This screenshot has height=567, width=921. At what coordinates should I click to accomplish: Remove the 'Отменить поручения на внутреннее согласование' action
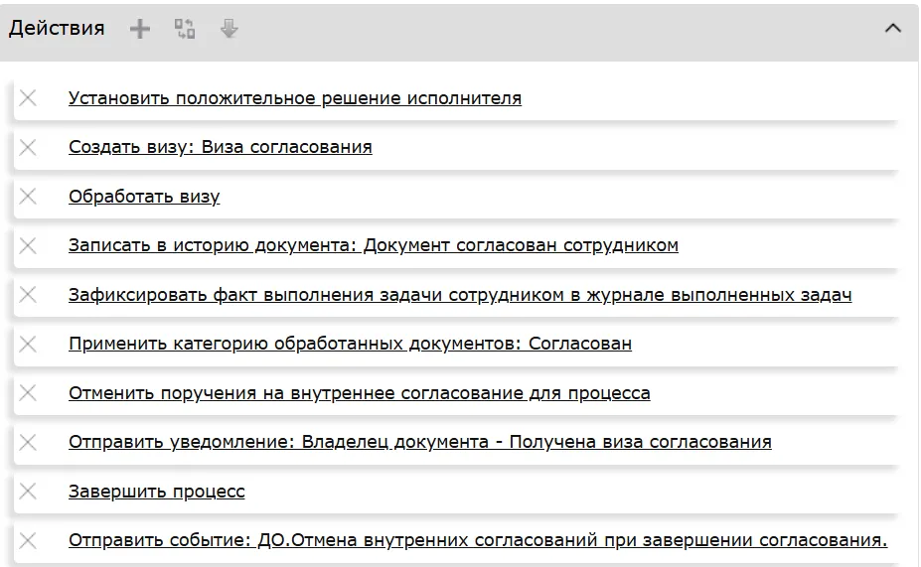click(28, 393)
